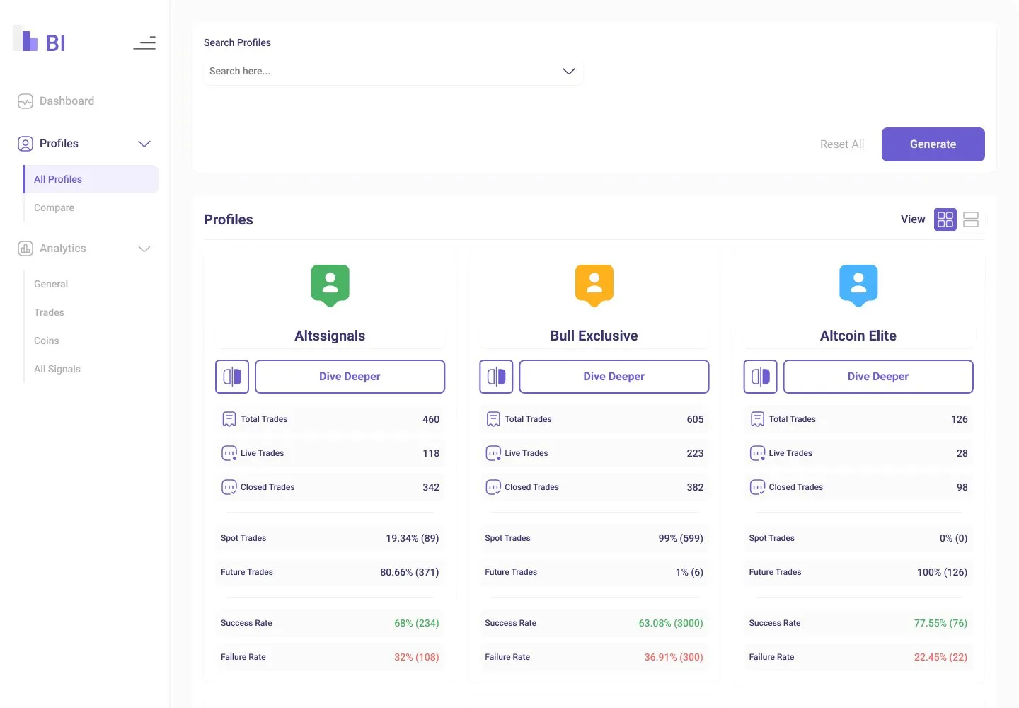Click Reset All link

coord(842,144)
